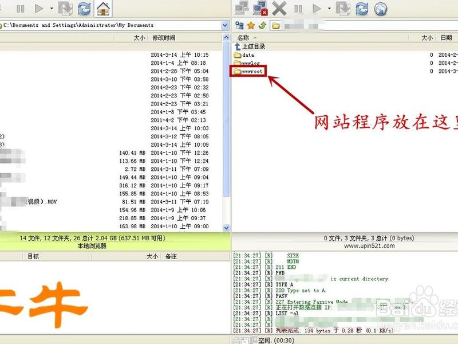The width and height of the screenshot is (458, 344).
Task: Click the first status bar icon left of 空闲
Action: click(236, 341)
